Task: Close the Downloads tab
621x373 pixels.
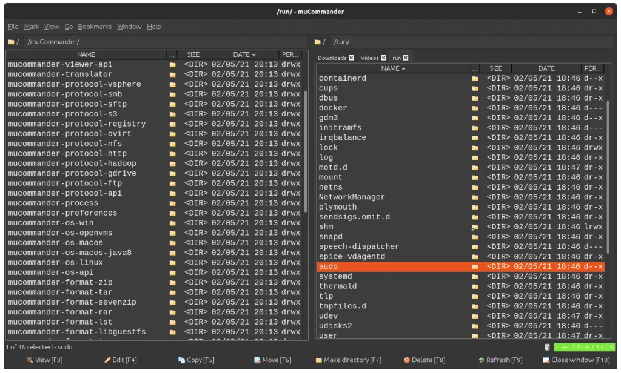Action: (351, 58)
